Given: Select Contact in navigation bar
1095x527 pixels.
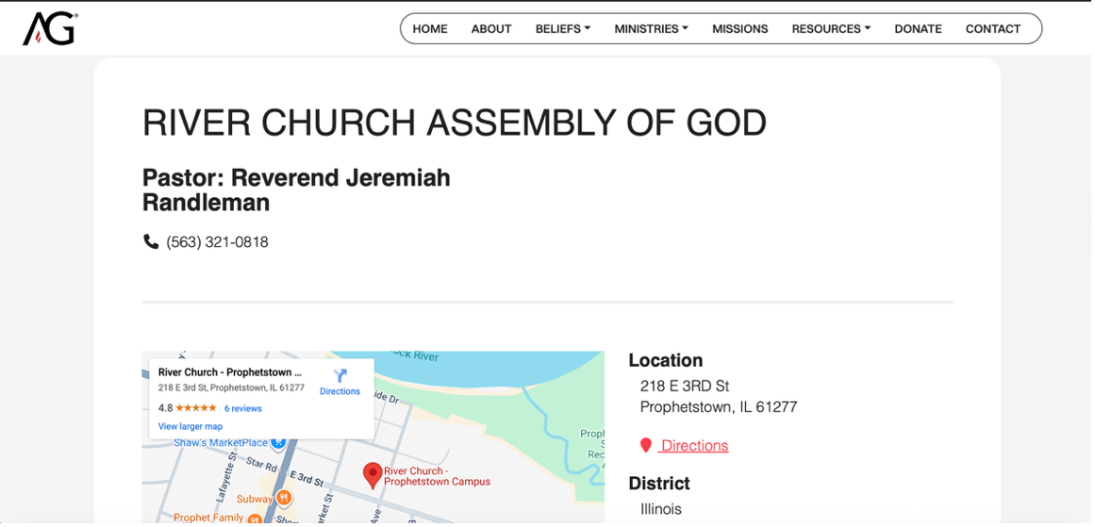Looking at the screenshot, I should coord(993,29).
